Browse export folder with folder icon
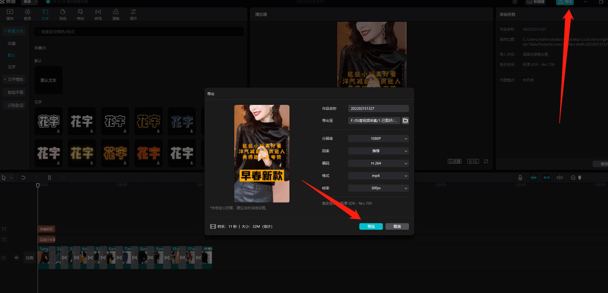Viewport: 608px width, 293px height. tap(405, 121)
